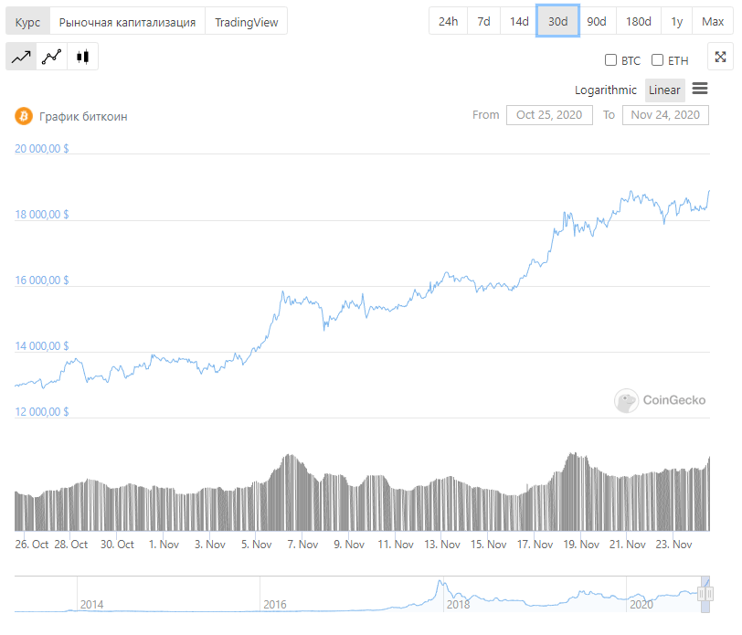Click the 2018 peak in navigator timeline

(x=440, y=583)
